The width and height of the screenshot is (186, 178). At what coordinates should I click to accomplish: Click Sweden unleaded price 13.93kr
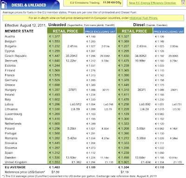point(71,157)
